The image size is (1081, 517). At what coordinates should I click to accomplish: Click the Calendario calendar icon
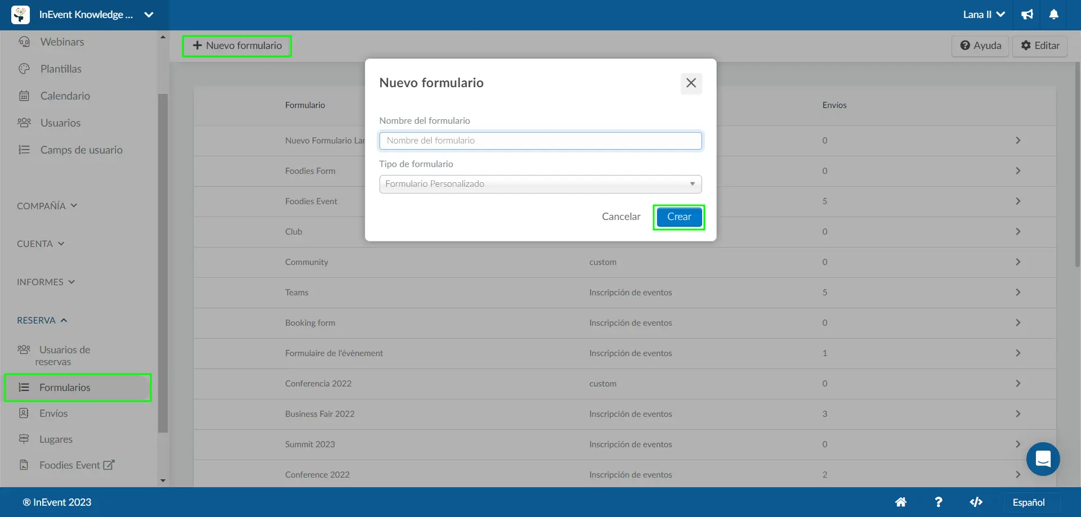point(24,96)
